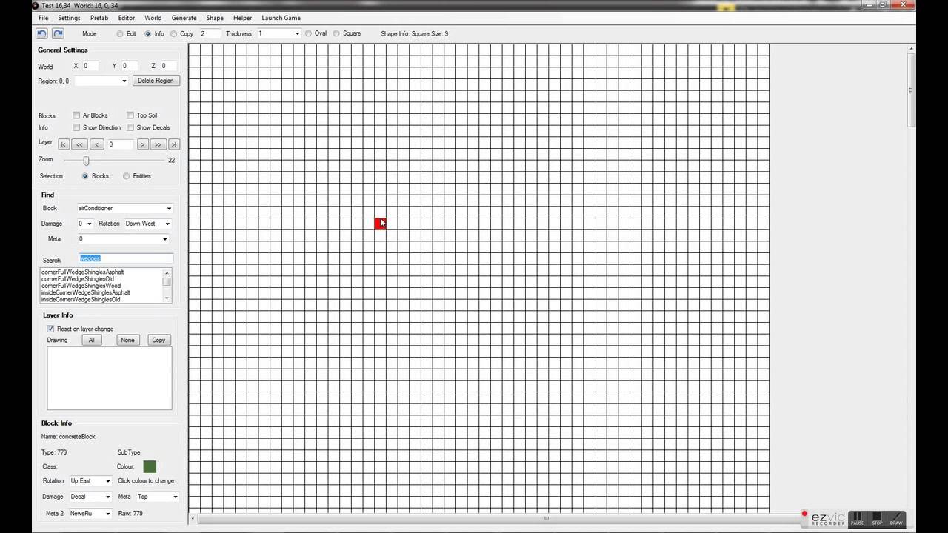
Task: Open the Generate menu
Action: (184, 18)
